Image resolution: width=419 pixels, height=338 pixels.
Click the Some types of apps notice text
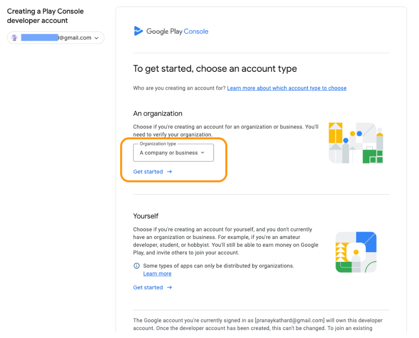tap(219, 266)
